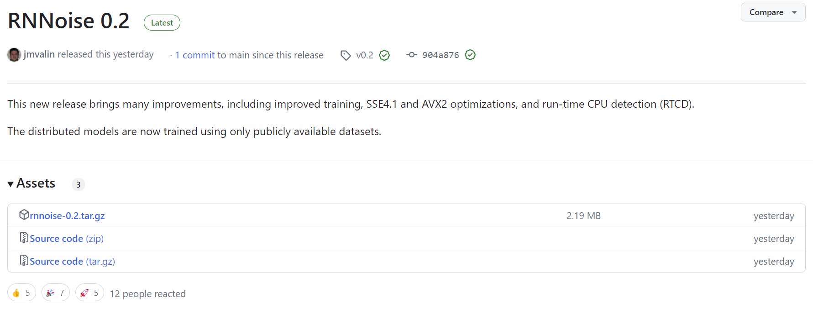Click the zip file icon for Source code (zip)

tap(24, 237)
